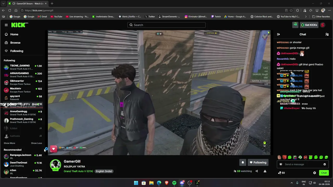Expand the hidden system tray icons chevron
The width and height of the screenshot is (333, 187).
(291, 183)
